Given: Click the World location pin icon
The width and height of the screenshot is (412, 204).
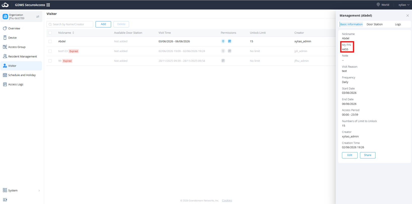Looking at the screenshot, I should 378,5.
